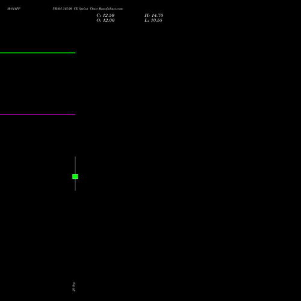Click the date label on the x-axis
The width and height of the screenshot is (301, 301).
click(x=73, y=287)
